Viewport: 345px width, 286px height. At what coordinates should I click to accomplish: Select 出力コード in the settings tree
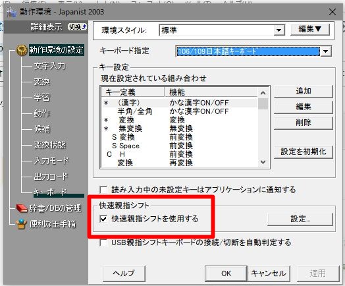(x=51, y=177)
